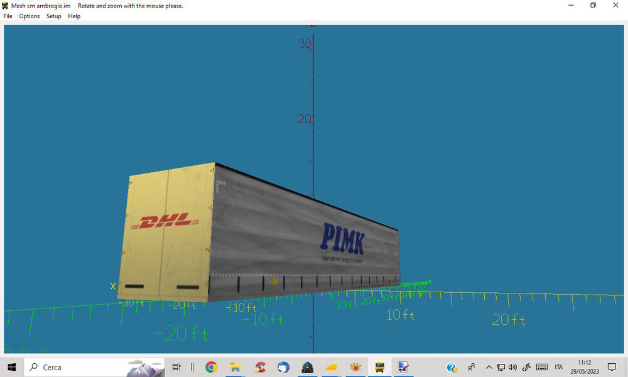Open the notification center icon
The width and height of the screenshot is (628, 377).
click(612, 367)
